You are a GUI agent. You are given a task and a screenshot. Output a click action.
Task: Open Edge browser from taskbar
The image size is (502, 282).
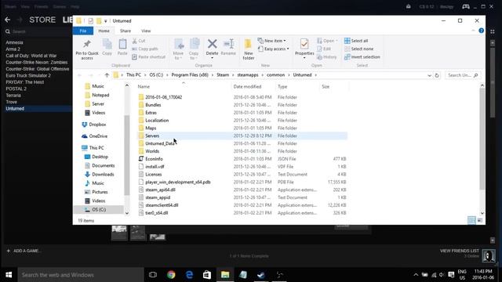pos(189,275)
